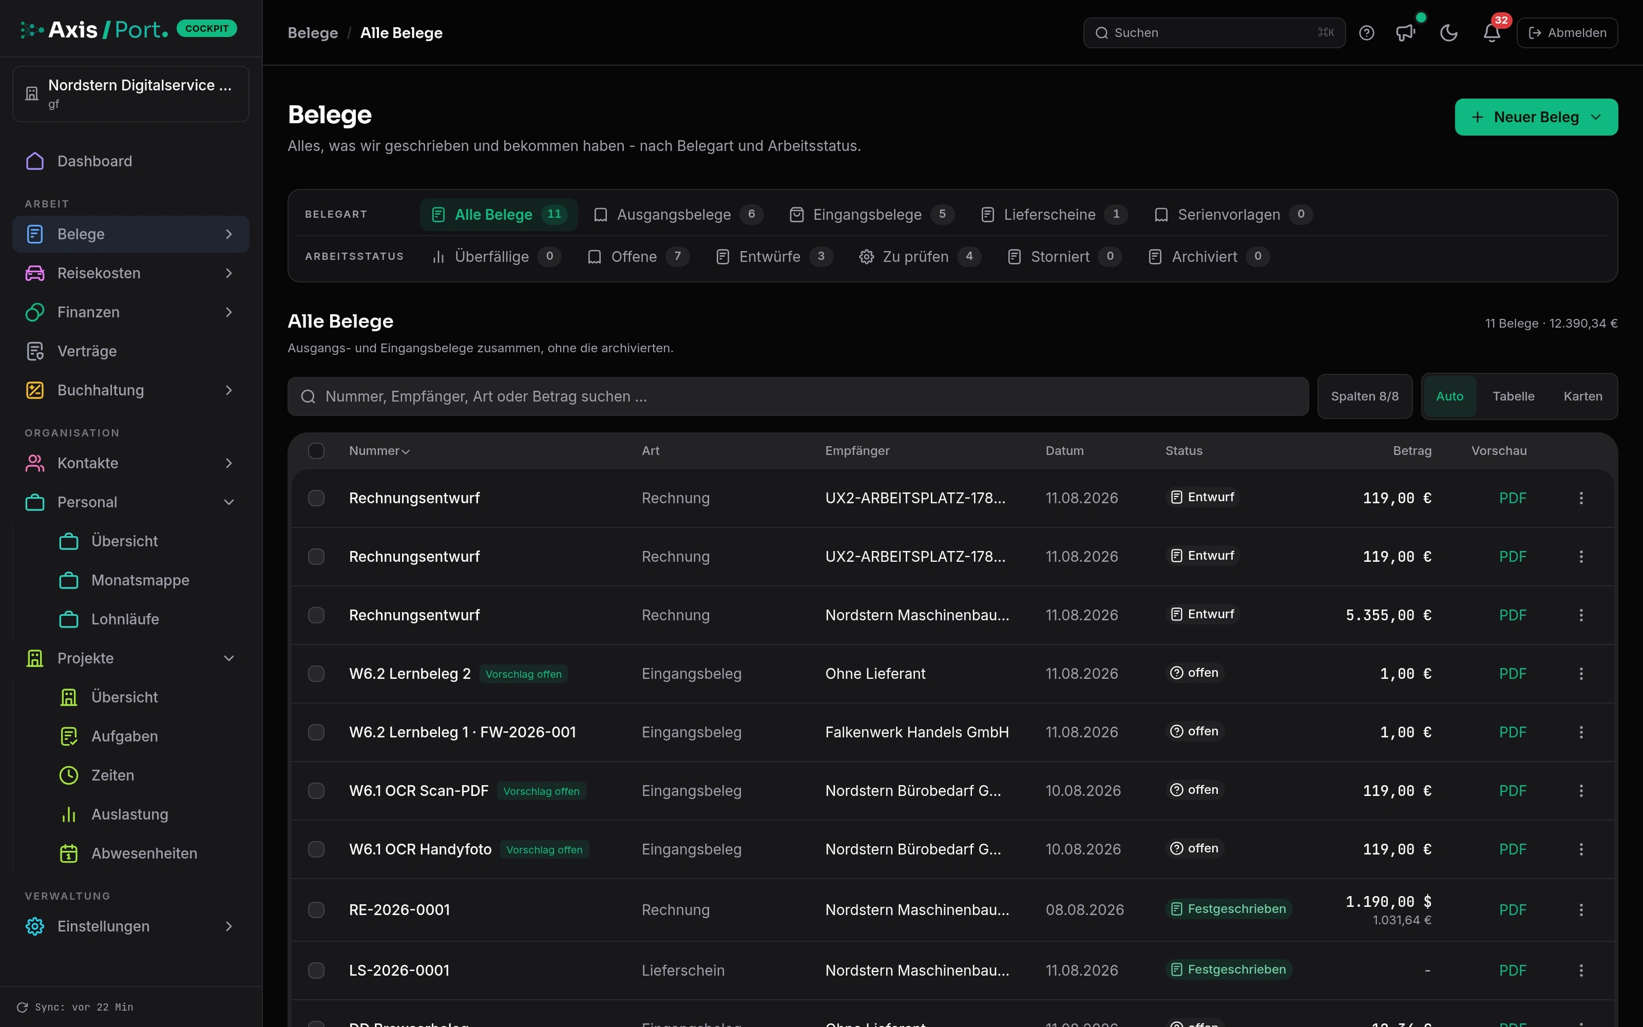Click the Nummer, Empfänger search field
The width and height of the screenshot is (1643, 1027).
[x=798, y=396]
